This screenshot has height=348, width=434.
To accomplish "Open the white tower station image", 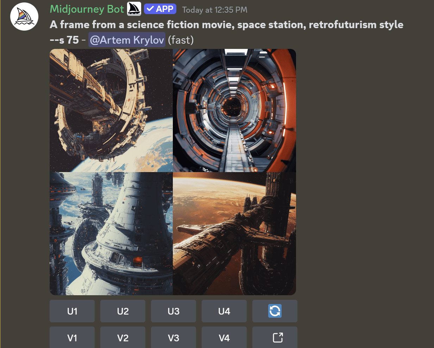I will (111, 234).
